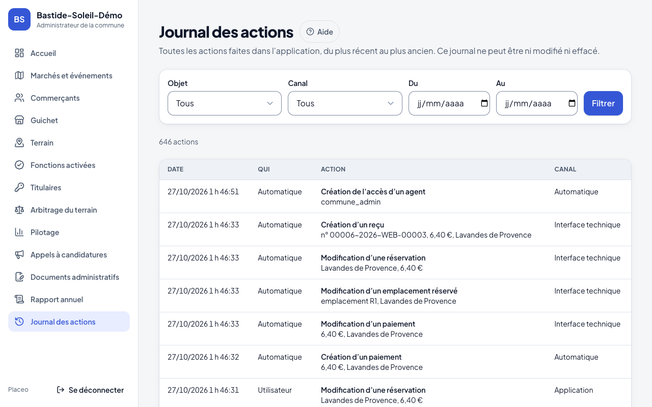Click Se déconnecter to log out
652x407 pixels.
tap(90, 390)
